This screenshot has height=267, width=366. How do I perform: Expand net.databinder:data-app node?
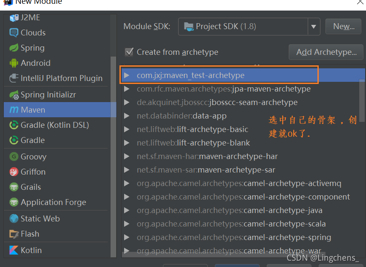(127, 116)
